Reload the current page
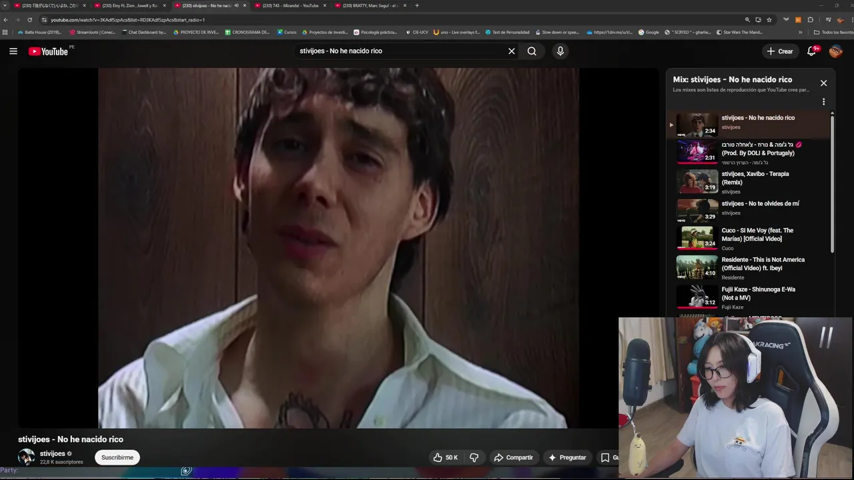This screenshot has width=854, height=480. (29, 20)
